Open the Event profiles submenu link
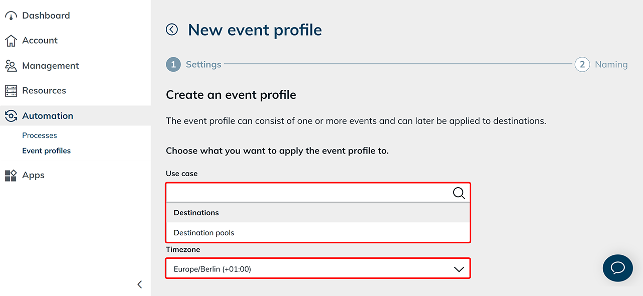This screenshot has height=296, width=643. point(46,151)
